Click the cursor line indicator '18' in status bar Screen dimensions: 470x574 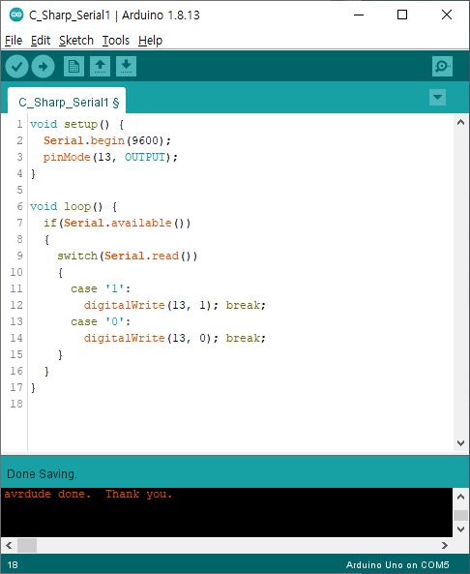tap(13, 565)
